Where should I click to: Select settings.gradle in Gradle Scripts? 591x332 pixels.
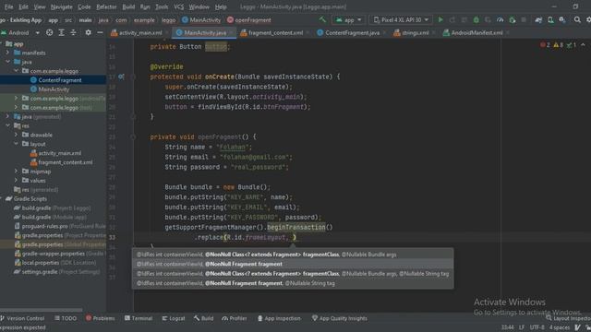[x=40, y=272]
